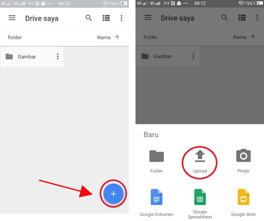Screen dimensions: 264x221
Task: Create new Folder from Baru sheet
Action: coord(157,161)
